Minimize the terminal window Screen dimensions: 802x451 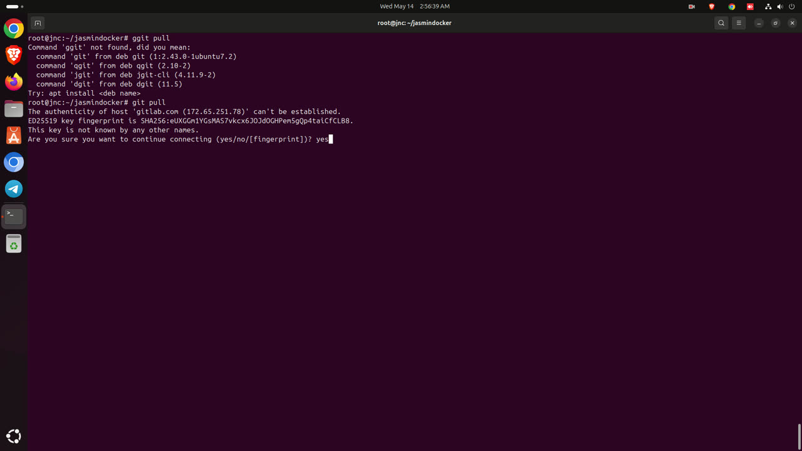[x=759, y=23]
